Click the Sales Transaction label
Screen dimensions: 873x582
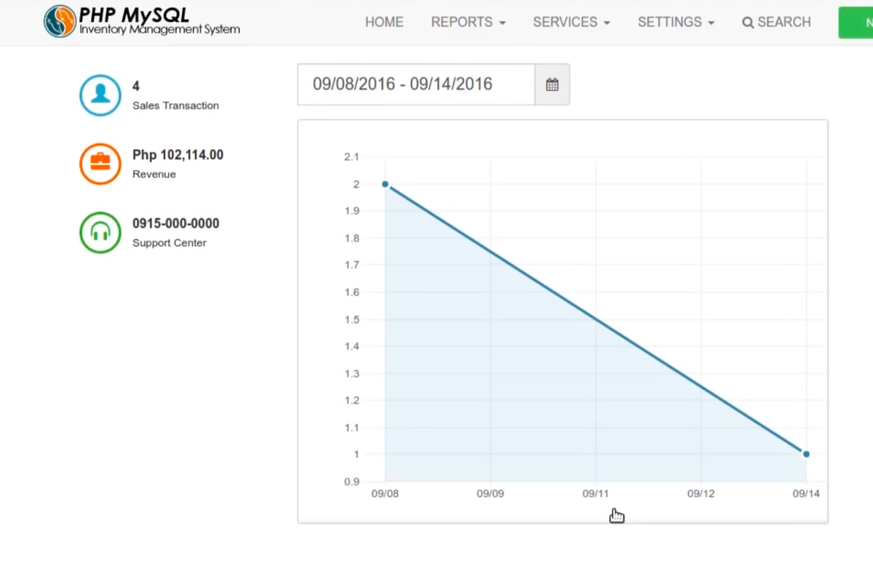coord(175,105)
